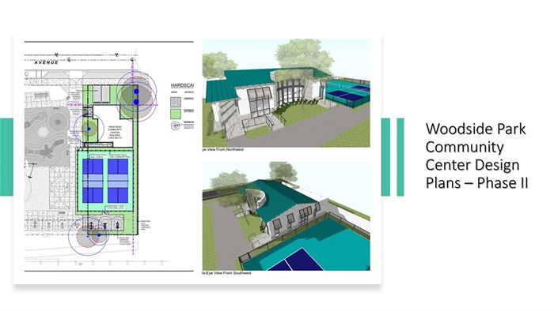
Task: Click the hatched concrete swatch in the legend
Action: (176, 102)
